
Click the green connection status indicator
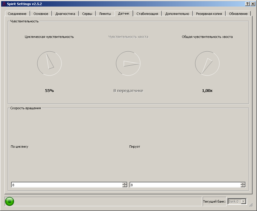[9, 201]
